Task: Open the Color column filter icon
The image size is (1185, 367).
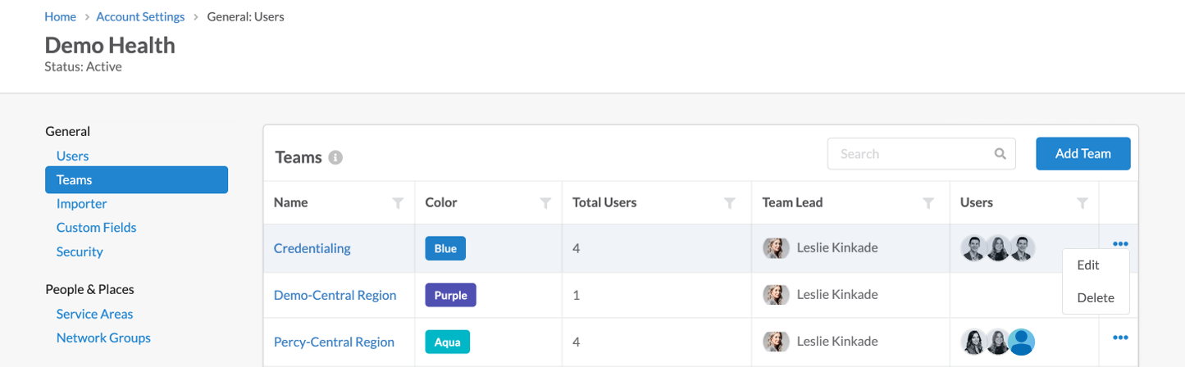Action: [x=545, y=202]
